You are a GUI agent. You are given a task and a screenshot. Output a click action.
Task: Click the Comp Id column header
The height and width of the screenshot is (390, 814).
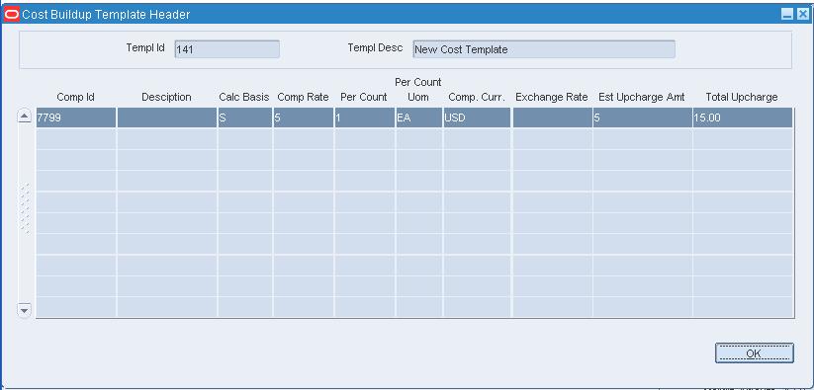[x=76, y=97]
